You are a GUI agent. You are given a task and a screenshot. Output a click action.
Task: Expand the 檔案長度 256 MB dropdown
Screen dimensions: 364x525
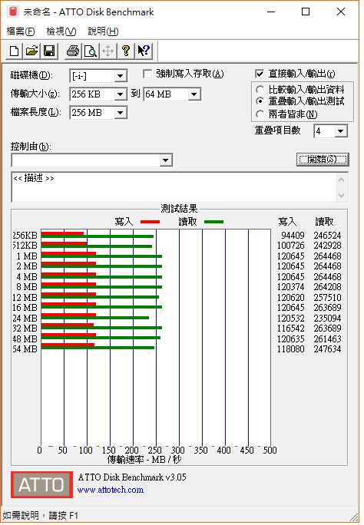(x=120, y=113)
